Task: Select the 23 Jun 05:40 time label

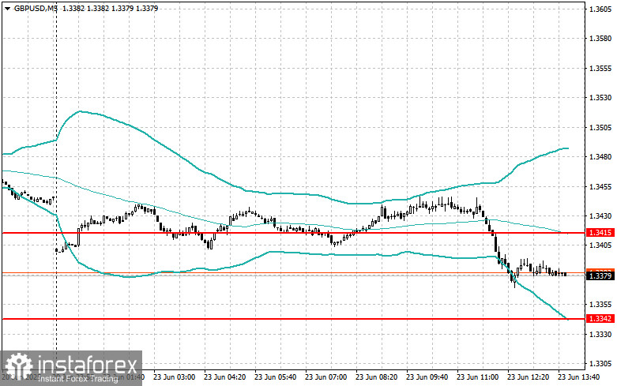Action: (275, 377)
